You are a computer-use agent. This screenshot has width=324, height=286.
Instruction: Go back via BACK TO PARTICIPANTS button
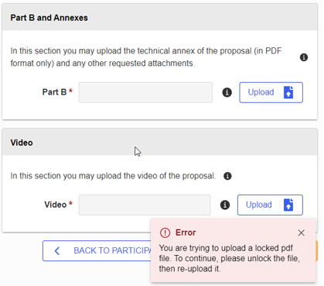tap(97, 251)
